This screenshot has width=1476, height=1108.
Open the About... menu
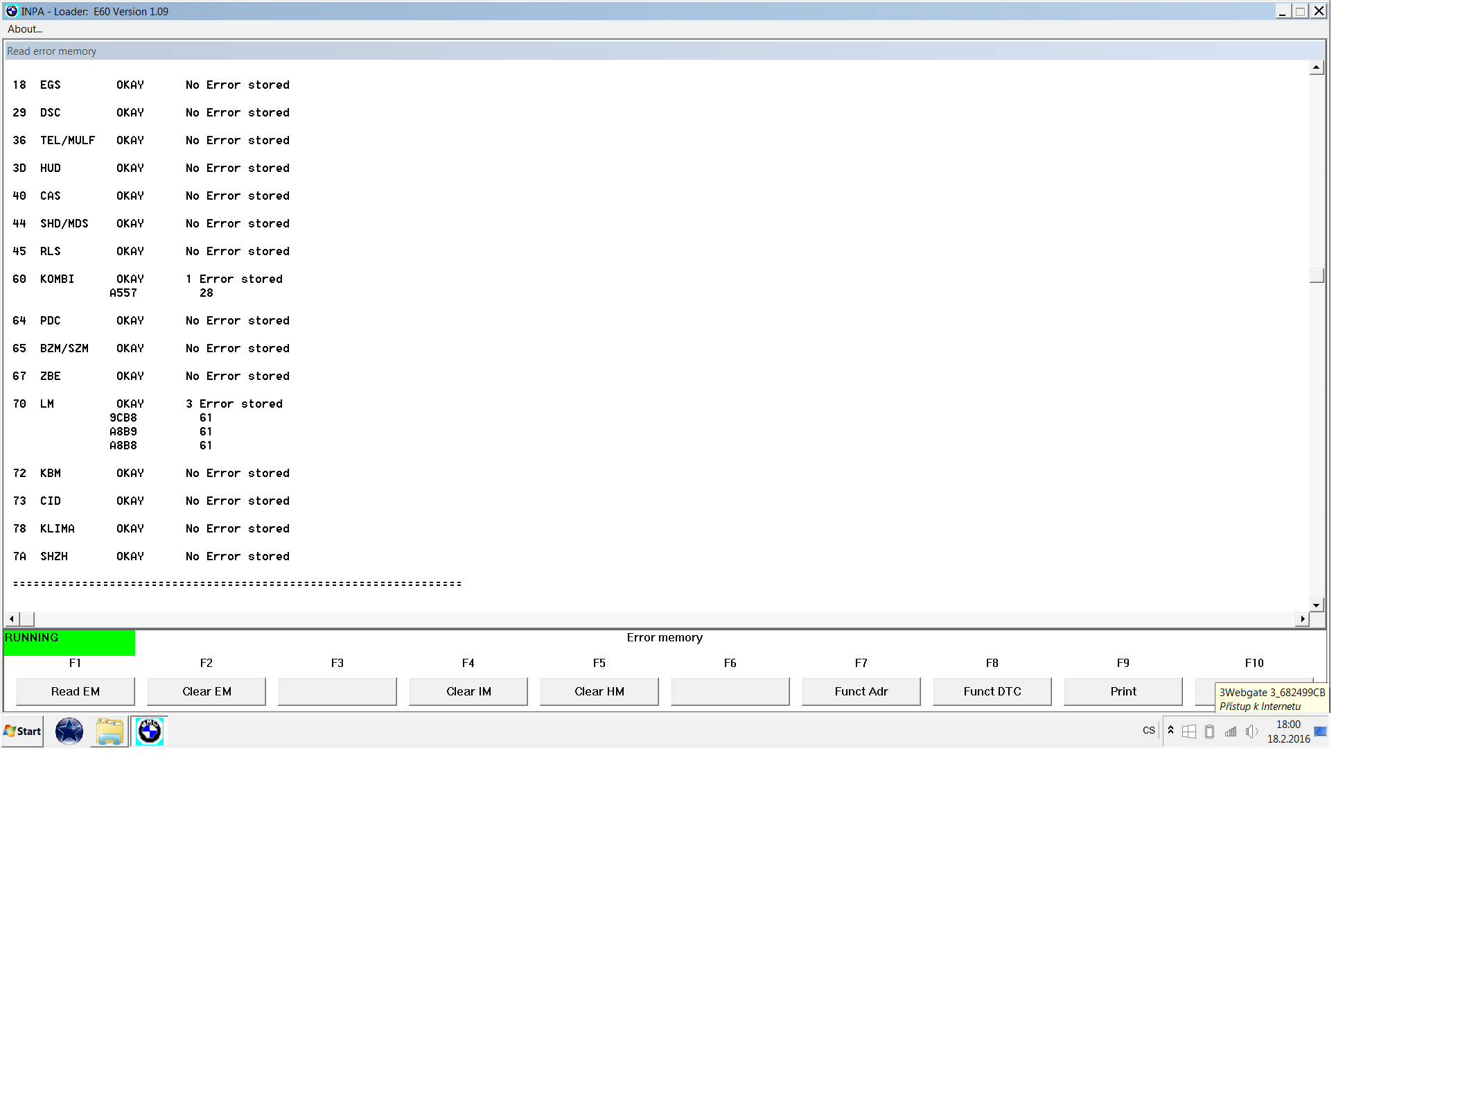pyautogui.click(x=25, y=29)
